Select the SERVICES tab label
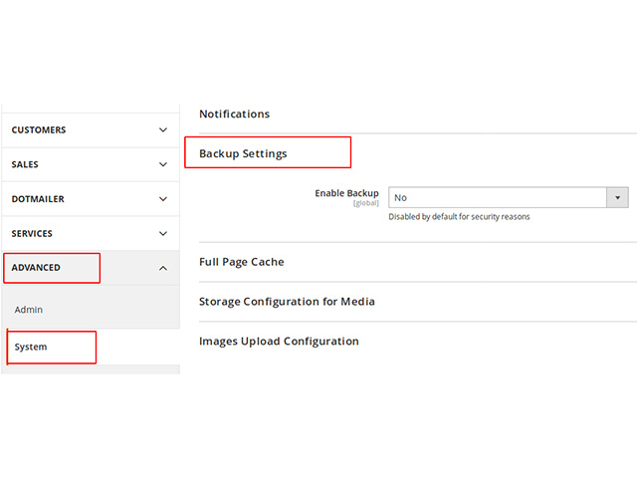Image resolution: width=637 pixels, height=478 pixels. coord(32,234)
